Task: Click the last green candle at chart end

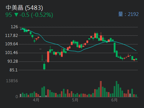Action: pyautogui.click(x=136, y=59)
